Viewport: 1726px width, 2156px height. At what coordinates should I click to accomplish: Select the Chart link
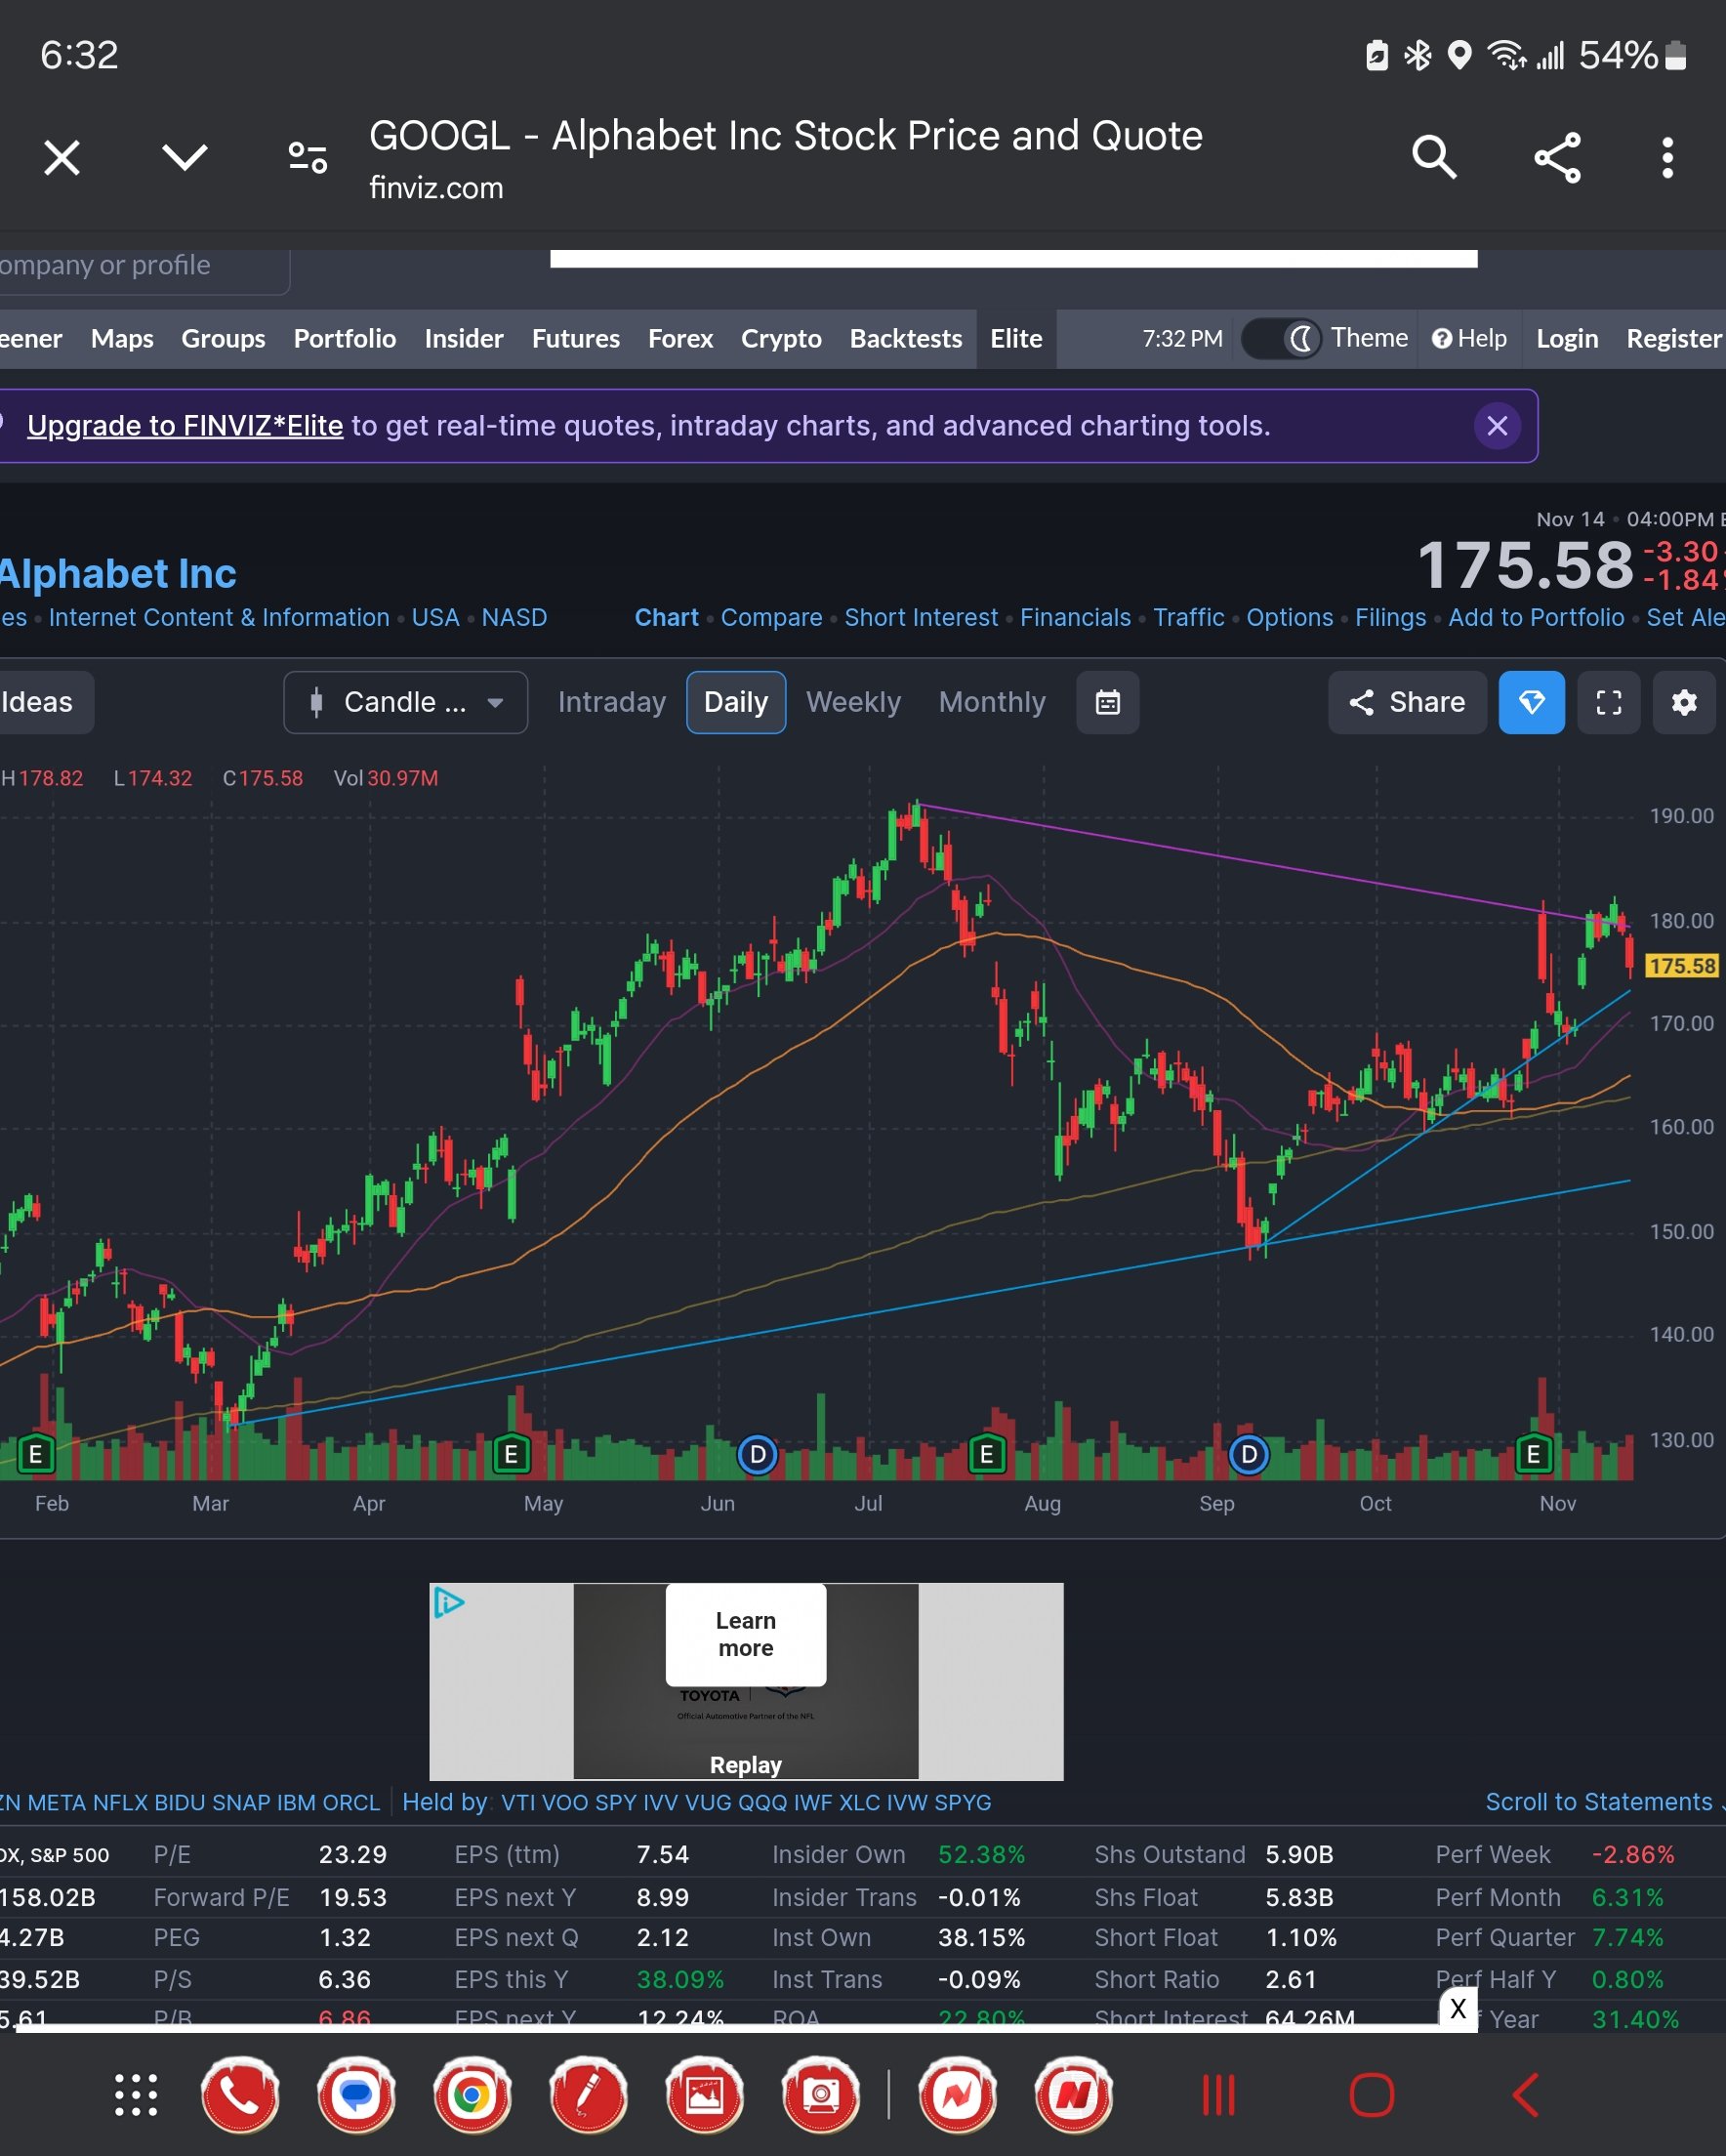point(666,617)
